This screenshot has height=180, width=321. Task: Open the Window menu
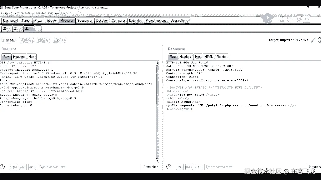(53, 13)
